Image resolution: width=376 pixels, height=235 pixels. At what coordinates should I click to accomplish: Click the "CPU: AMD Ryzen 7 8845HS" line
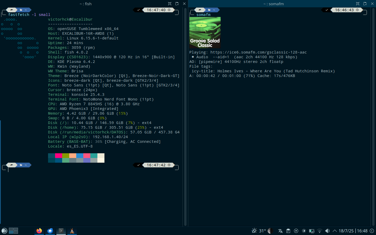point(94,104)
